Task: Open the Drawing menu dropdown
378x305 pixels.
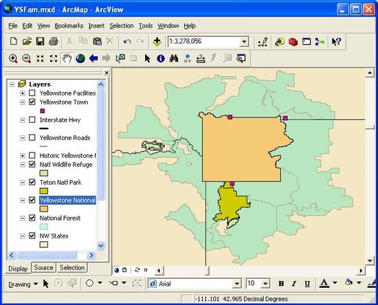Action: 23,284
